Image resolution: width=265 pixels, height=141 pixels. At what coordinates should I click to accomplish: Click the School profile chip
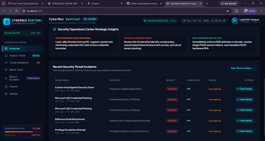point(250,11)
